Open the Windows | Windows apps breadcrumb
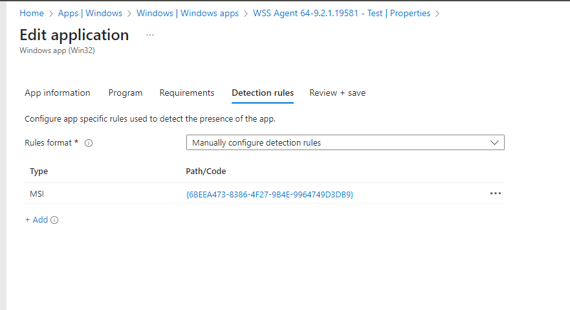Viewport: 570px width, 310px height. (x=188, y=14)
